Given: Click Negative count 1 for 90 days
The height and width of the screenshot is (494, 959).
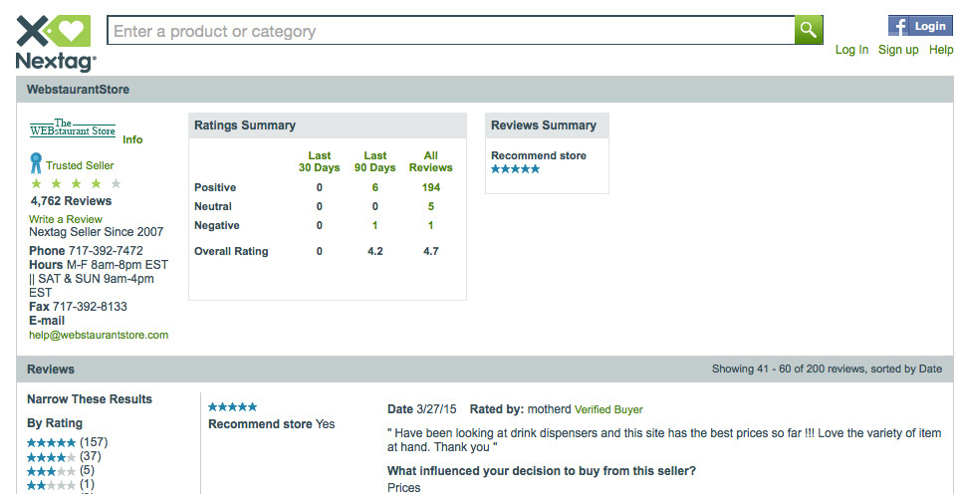Looking at the screenshot, I should pyautogui.click(x=374, y=226).
